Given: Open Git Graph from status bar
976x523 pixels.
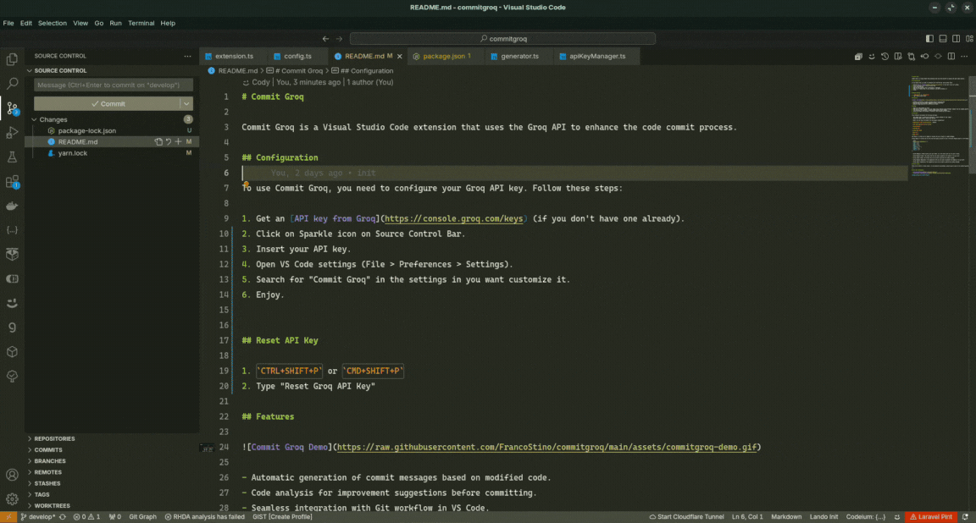Looking at the screenshot, I should (x=142, y=517).
